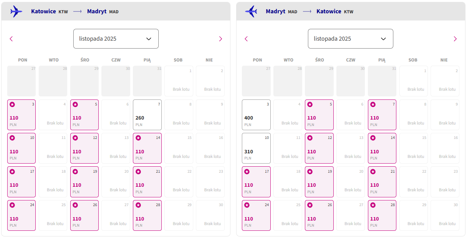467x238 pixels.
Task: Click the star badge on return November 28
Action: pyautogui.click(x=373, y=205)
